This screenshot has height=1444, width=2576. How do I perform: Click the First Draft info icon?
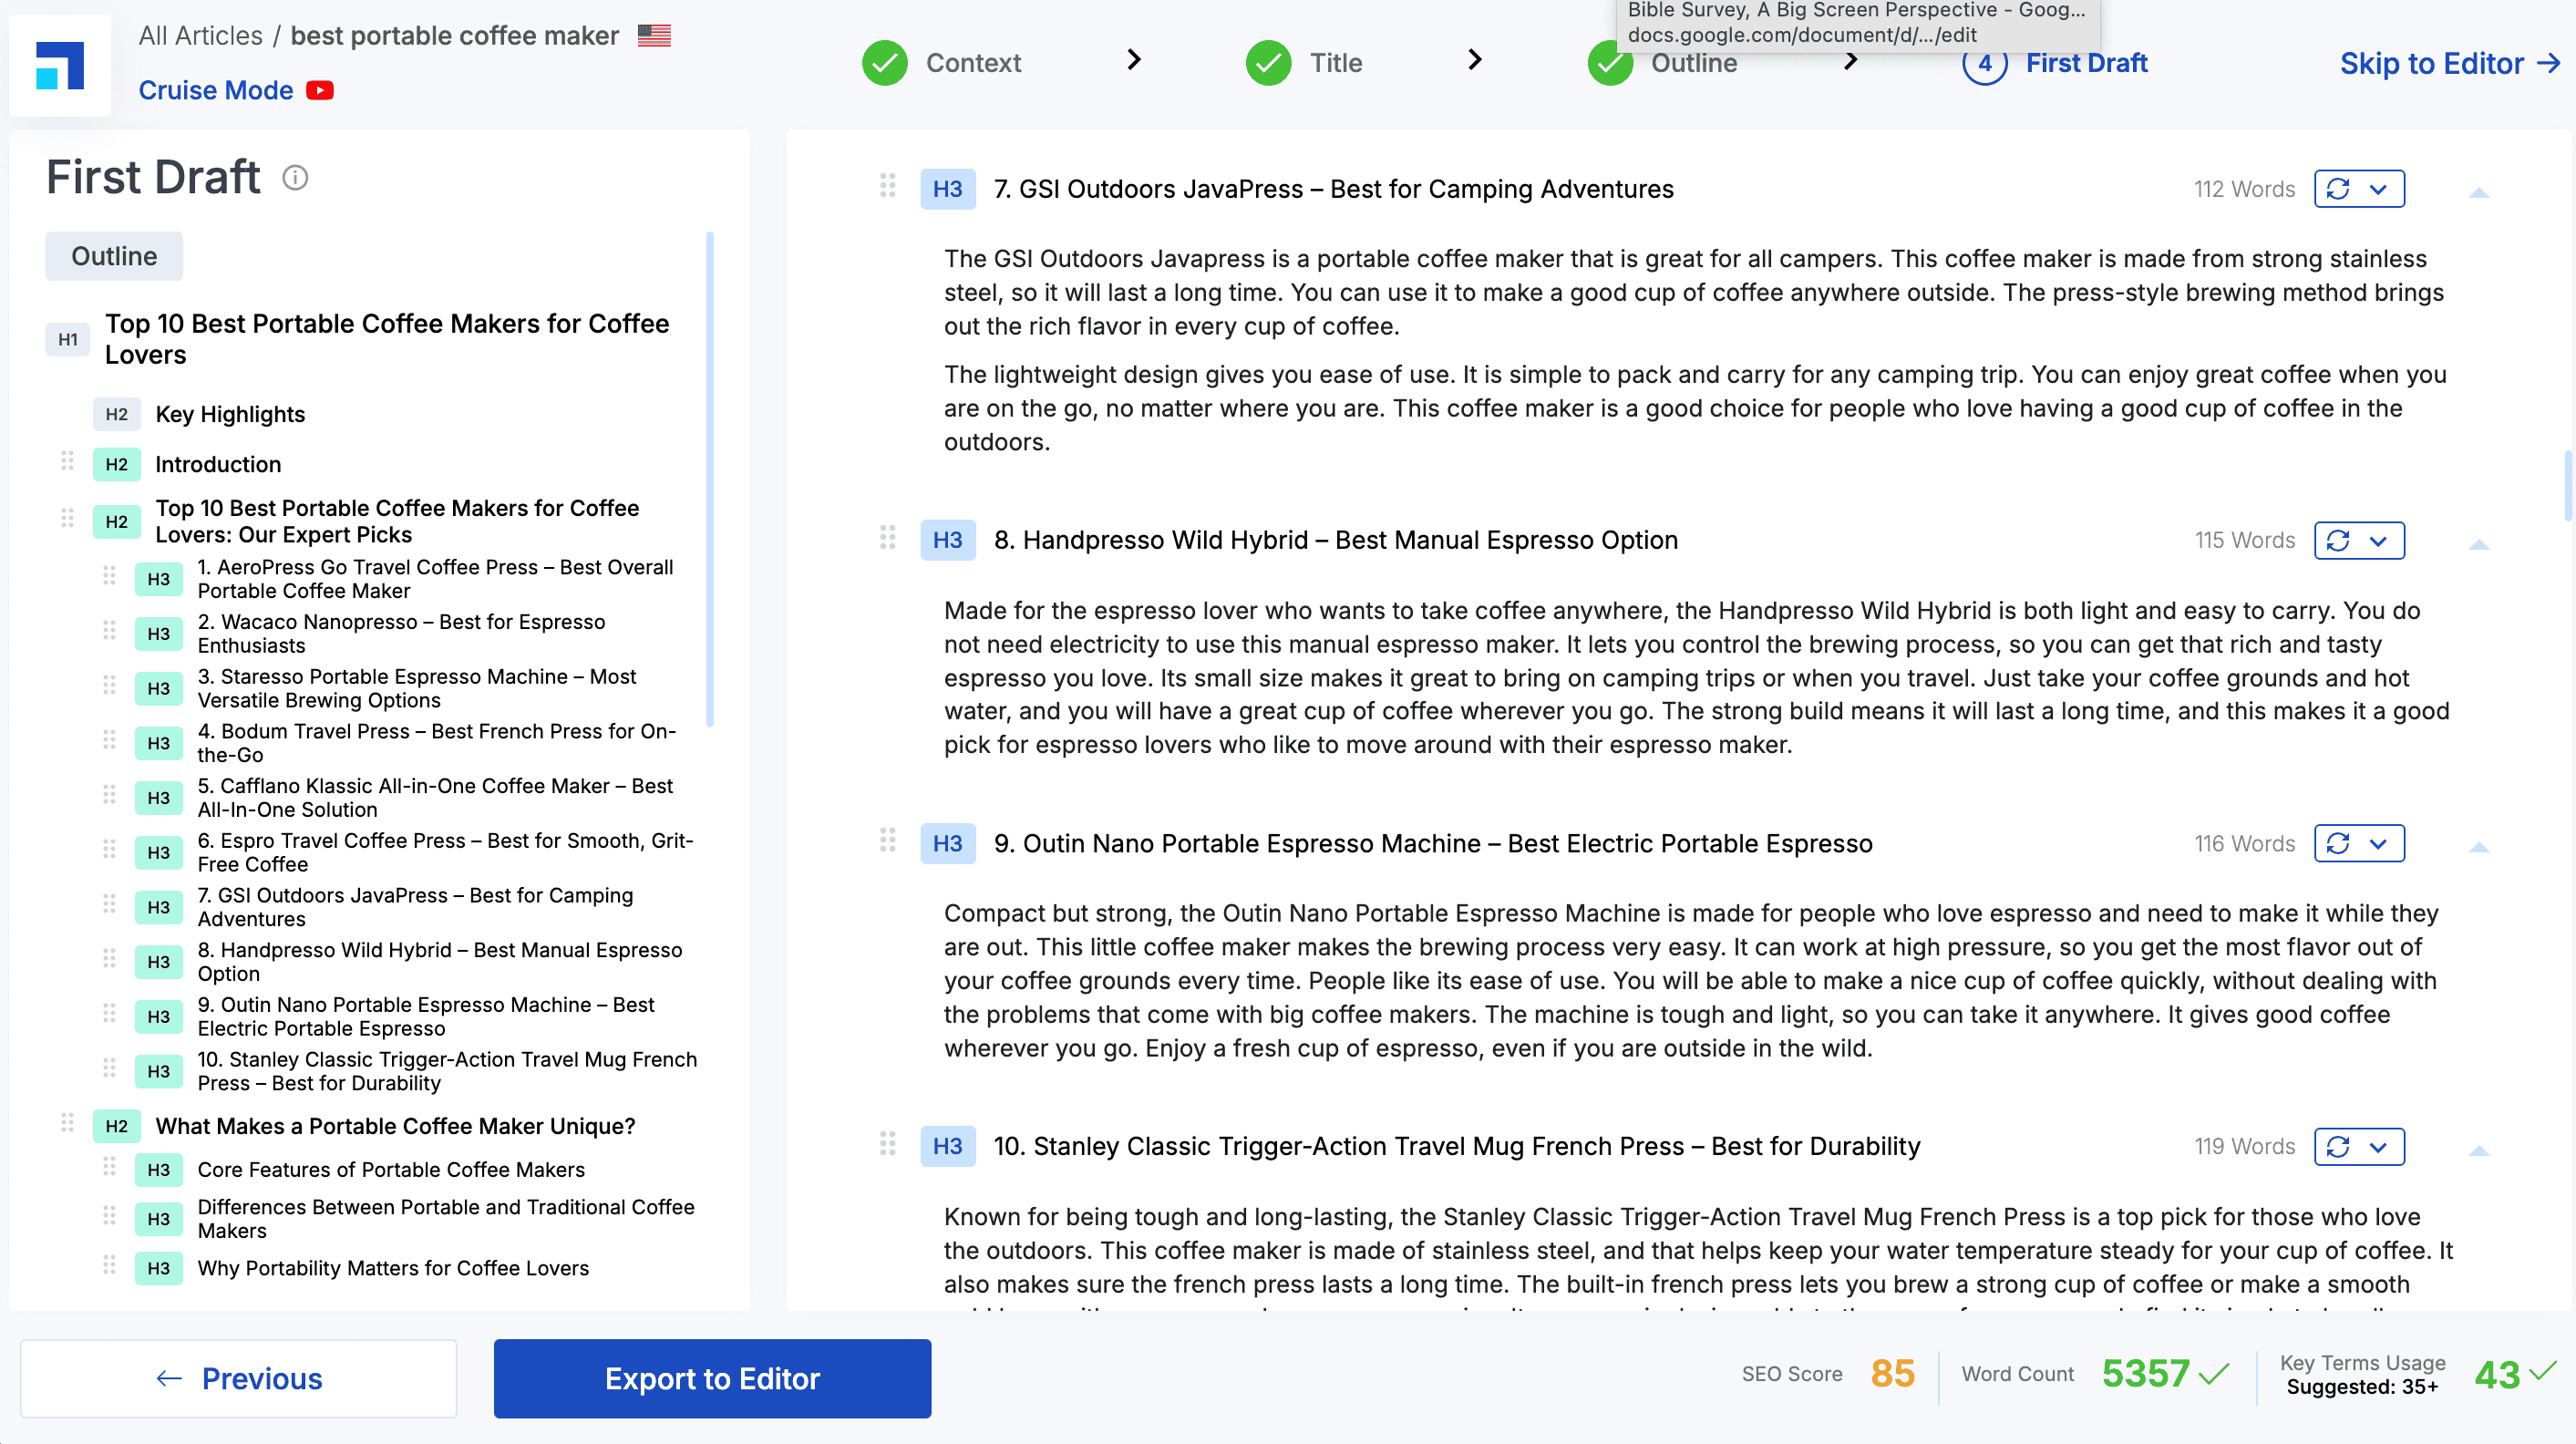coord(295,177)
